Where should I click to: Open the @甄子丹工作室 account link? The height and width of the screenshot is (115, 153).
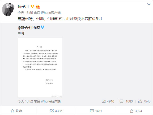(x=29, y=28)
